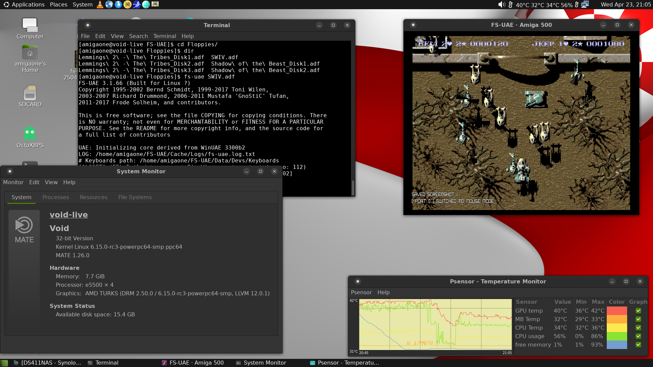Viewport: 653px width, 367px height.
Task: Launch the yellow spider browser icon
Action: tap(128, 4)
